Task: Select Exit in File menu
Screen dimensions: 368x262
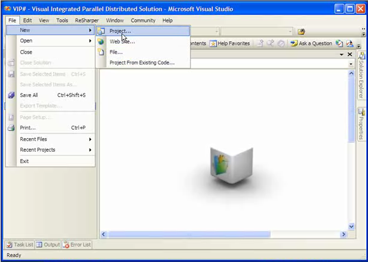Action: click(x=50, y=161)
